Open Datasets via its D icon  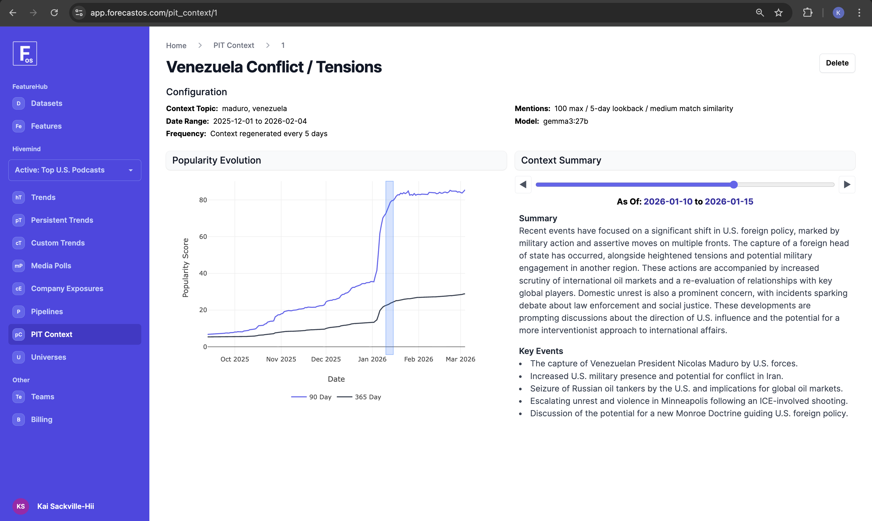click(18, 104)
